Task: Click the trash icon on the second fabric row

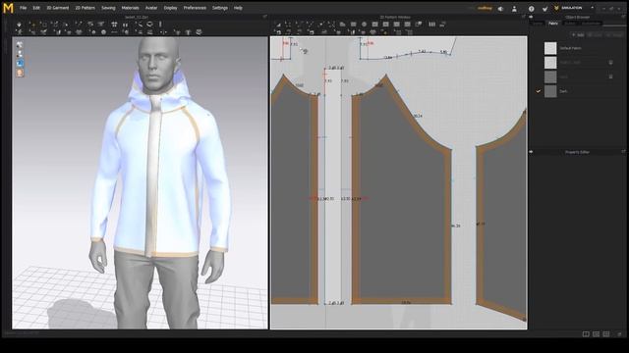Action: 610,63
